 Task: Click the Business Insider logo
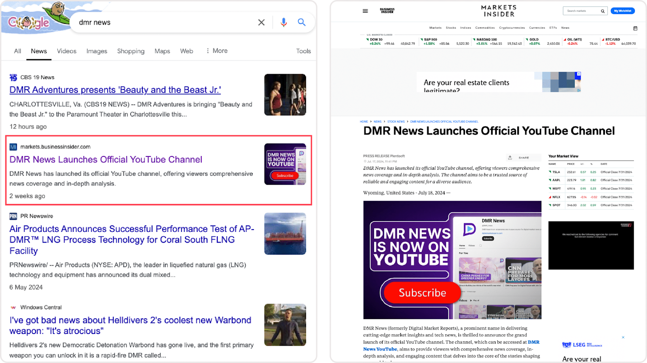(387, 11)
